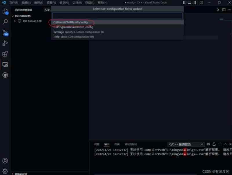Click the minimap slider on editor right
This screenshot has width=232, height=175.
[x=222, y=19]
